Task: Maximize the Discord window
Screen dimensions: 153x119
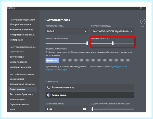Action: tap(141, 8)
